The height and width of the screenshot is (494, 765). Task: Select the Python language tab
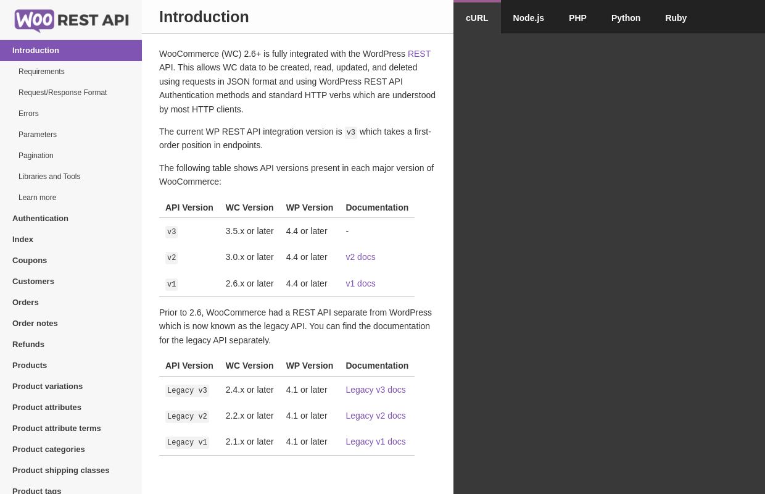tap(626, 18)
